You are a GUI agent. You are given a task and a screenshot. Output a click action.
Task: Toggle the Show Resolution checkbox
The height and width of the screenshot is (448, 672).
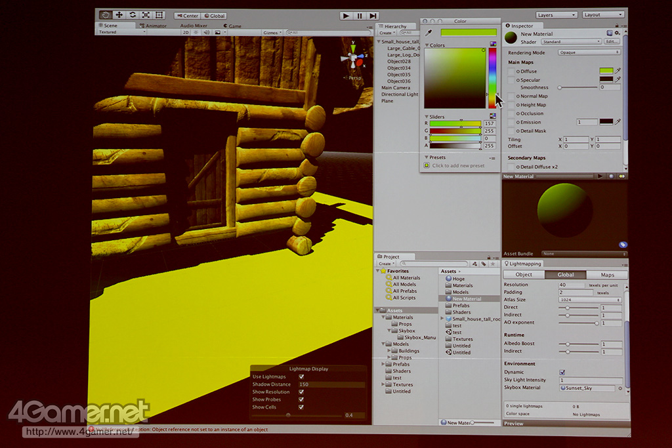[301, 392]
